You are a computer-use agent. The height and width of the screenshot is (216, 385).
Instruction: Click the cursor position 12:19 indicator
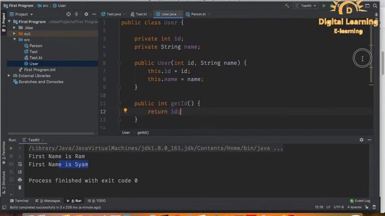tap(319, 207)
